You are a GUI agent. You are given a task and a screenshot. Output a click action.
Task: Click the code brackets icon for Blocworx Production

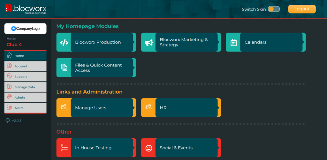(64, 42)
